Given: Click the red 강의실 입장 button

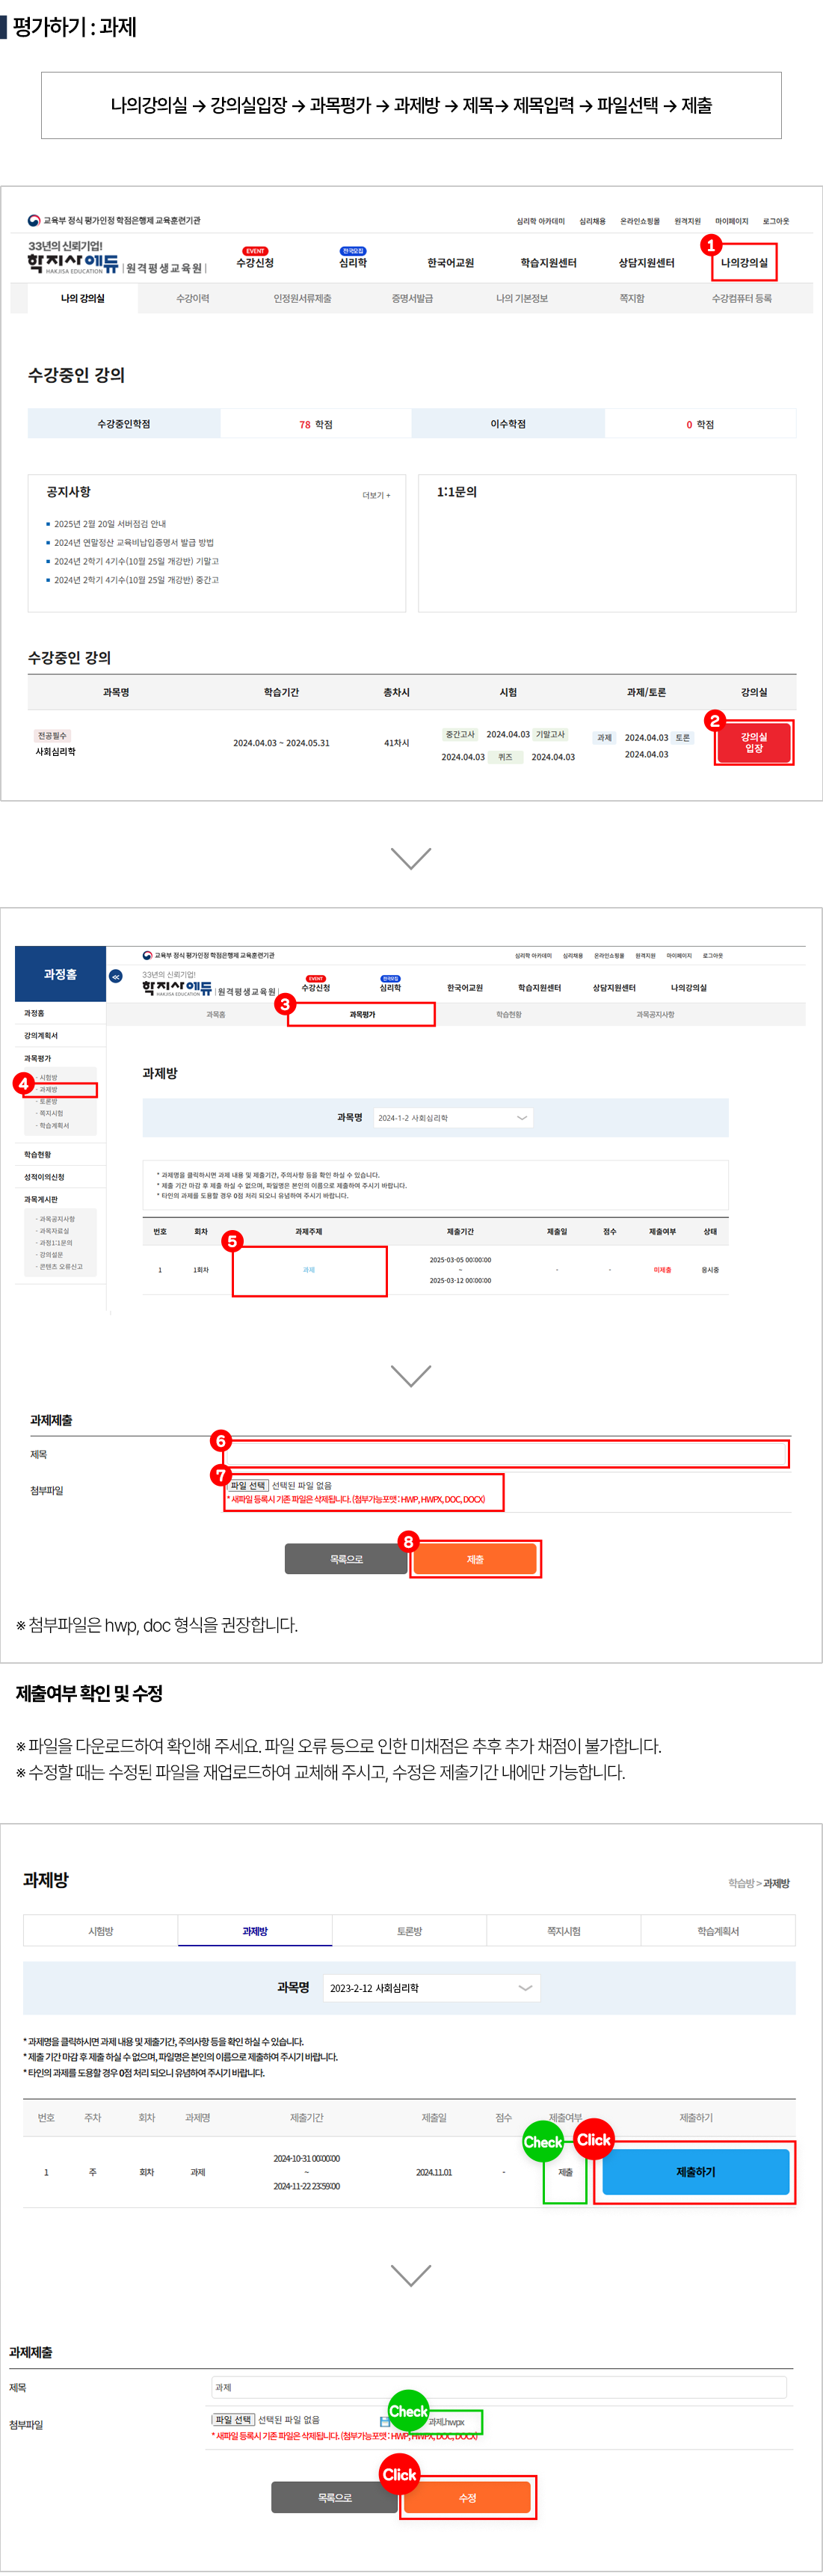Looking at the screenshot, I should (753, 743).
